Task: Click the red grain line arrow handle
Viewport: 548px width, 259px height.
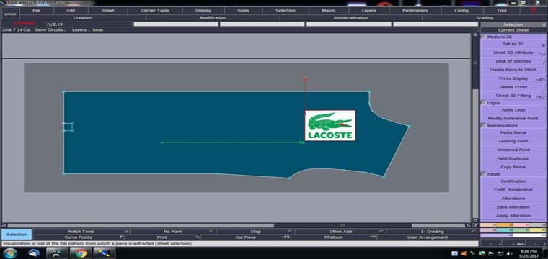Action: click(x=305, y=78)
